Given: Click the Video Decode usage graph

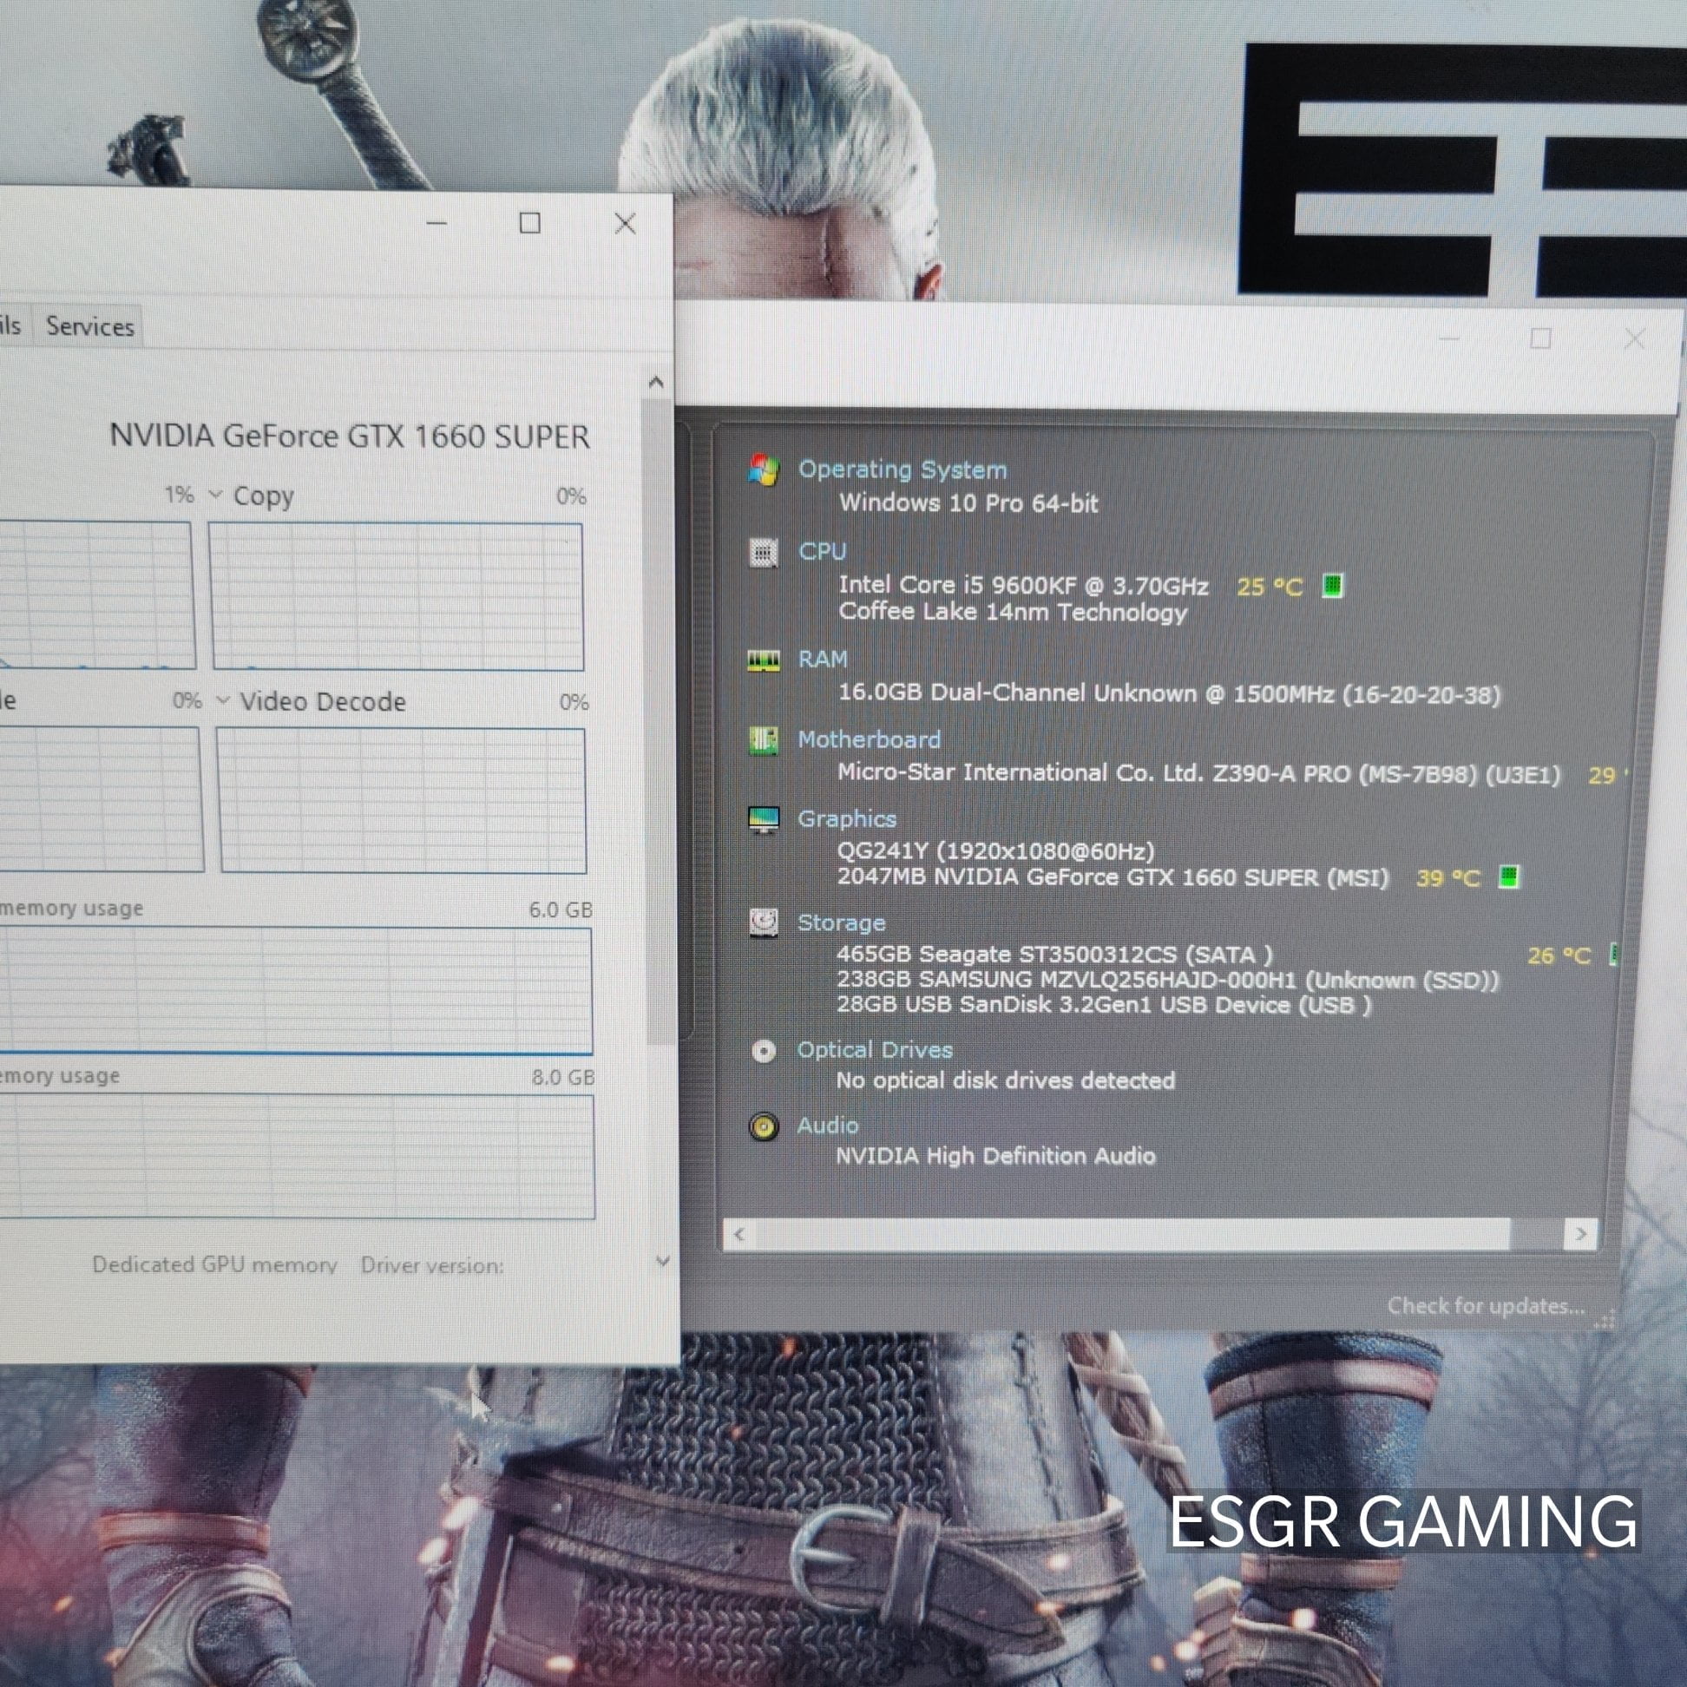Looking at the screenshot, I should pyautogui.click(x=402, y=801).
